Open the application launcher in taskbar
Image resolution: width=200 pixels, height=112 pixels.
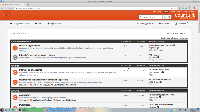pos(2,110)
